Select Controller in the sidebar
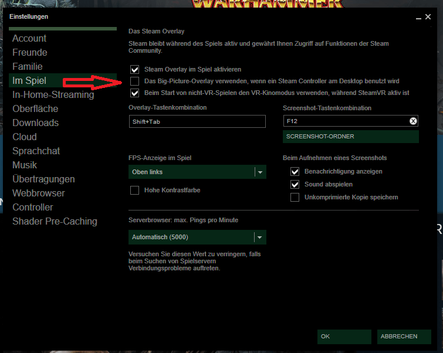Screen dimensions: 443x353 pyautogui.click(x=33, y=207)
